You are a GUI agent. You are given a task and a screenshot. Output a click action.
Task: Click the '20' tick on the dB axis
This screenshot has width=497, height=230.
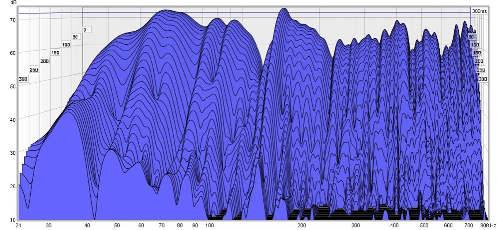[x=13, y=186]
